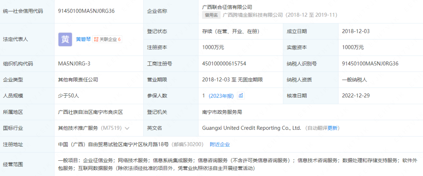Screen dimensions: 423x176
Task: Select approval date 2022-12-29
Action: [x=356, y=96]
